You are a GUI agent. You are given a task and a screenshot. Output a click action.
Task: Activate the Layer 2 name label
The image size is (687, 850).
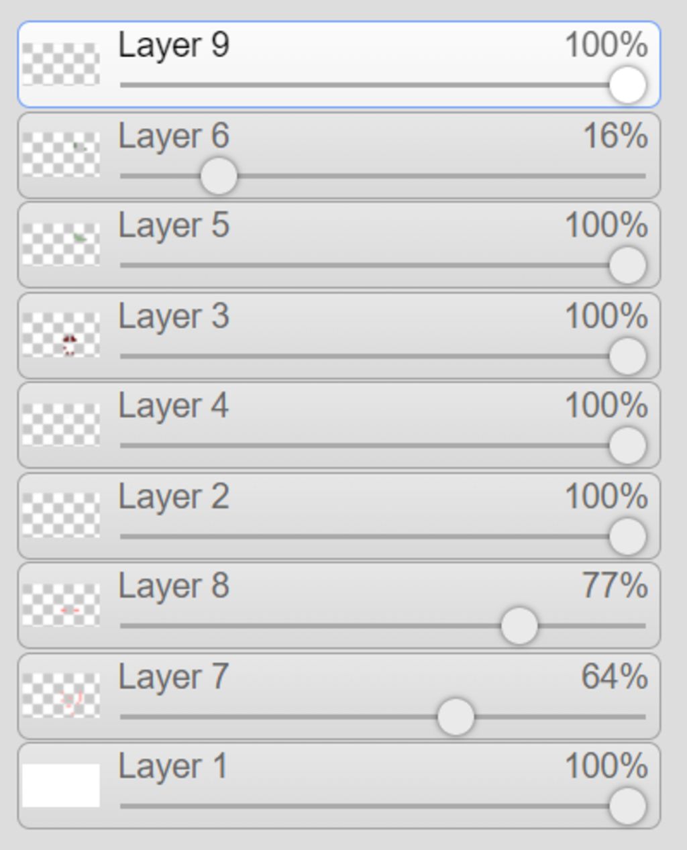pyautogui.click(x=174, y=496)
